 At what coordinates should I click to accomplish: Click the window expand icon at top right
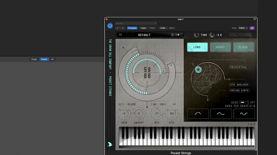255,19
